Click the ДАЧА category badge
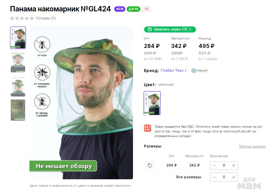This screenshot has width=266, height=194. [133, 9]
